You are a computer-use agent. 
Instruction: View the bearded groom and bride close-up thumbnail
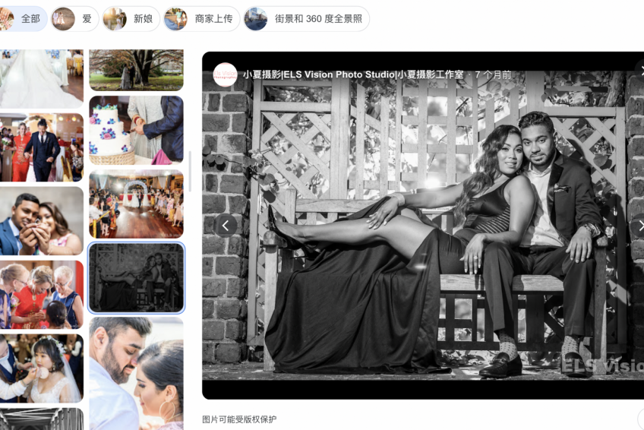137,373
